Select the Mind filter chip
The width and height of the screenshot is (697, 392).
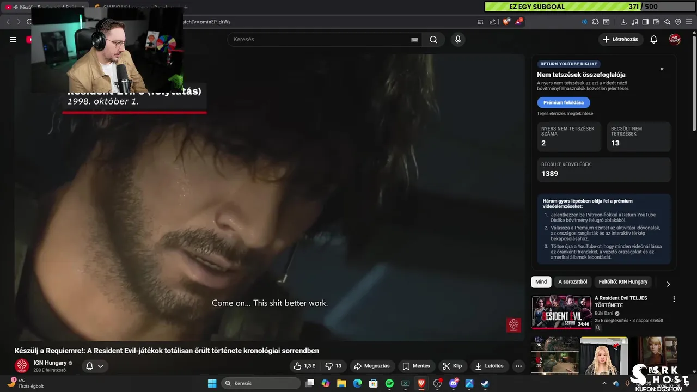(541, 282)
